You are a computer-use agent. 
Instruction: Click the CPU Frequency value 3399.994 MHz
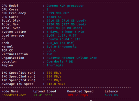point(58,13)
